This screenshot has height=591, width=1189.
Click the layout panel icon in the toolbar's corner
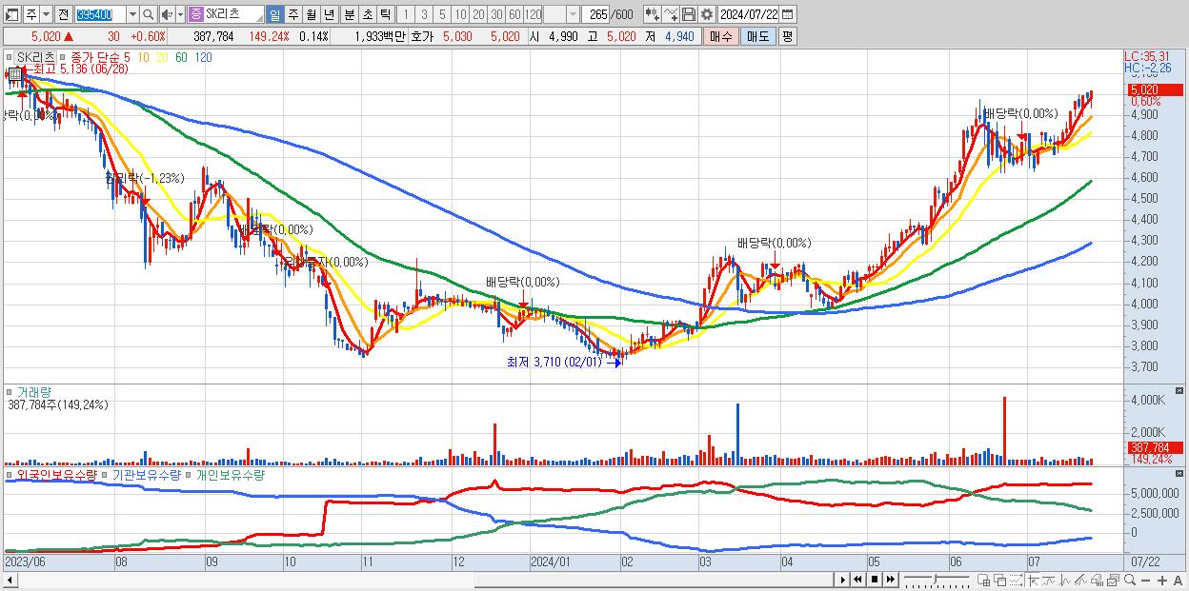pyautogui.click(x=11, y=14)
